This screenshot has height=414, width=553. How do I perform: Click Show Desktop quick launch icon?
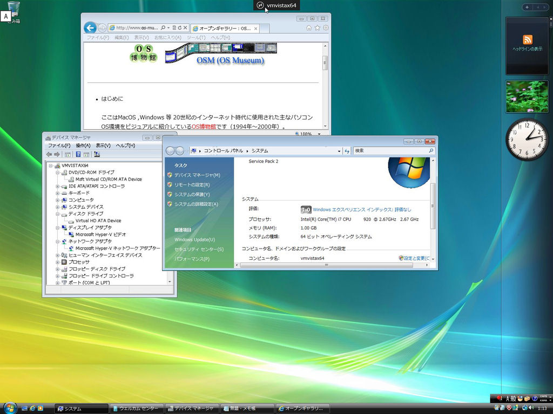[24, 409]
